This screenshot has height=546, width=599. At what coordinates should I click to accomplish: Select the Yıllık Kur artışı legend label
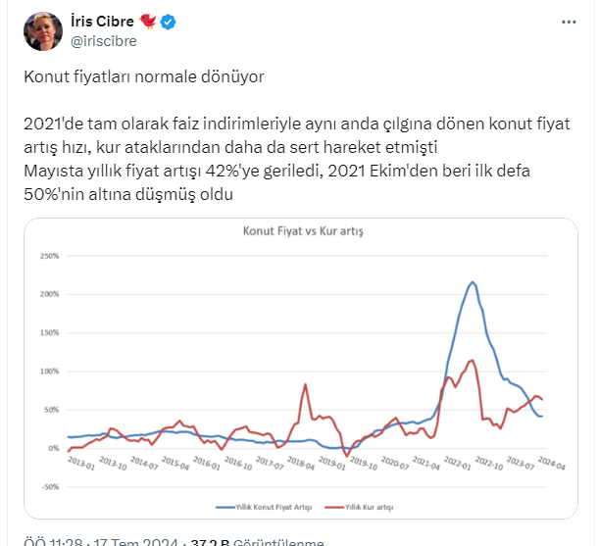[367, 507]
